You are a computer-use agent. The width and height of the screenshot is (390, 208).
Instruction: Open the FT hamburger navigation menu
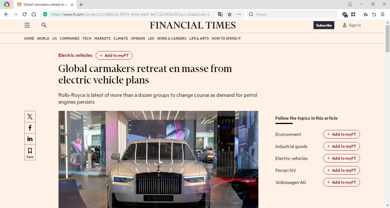coord(27,25)
